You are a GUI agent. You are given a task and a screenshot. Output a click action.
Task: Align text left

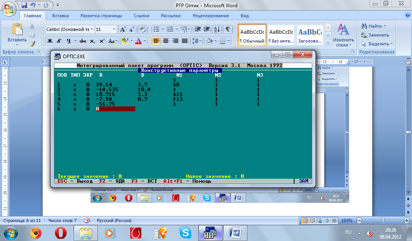click(x=157, y=41)
